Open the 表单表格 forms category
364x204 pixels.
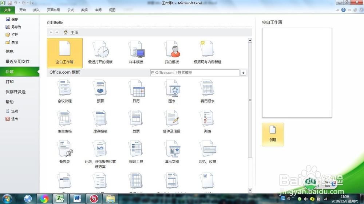pyautogui.click(x=64, y=121)
